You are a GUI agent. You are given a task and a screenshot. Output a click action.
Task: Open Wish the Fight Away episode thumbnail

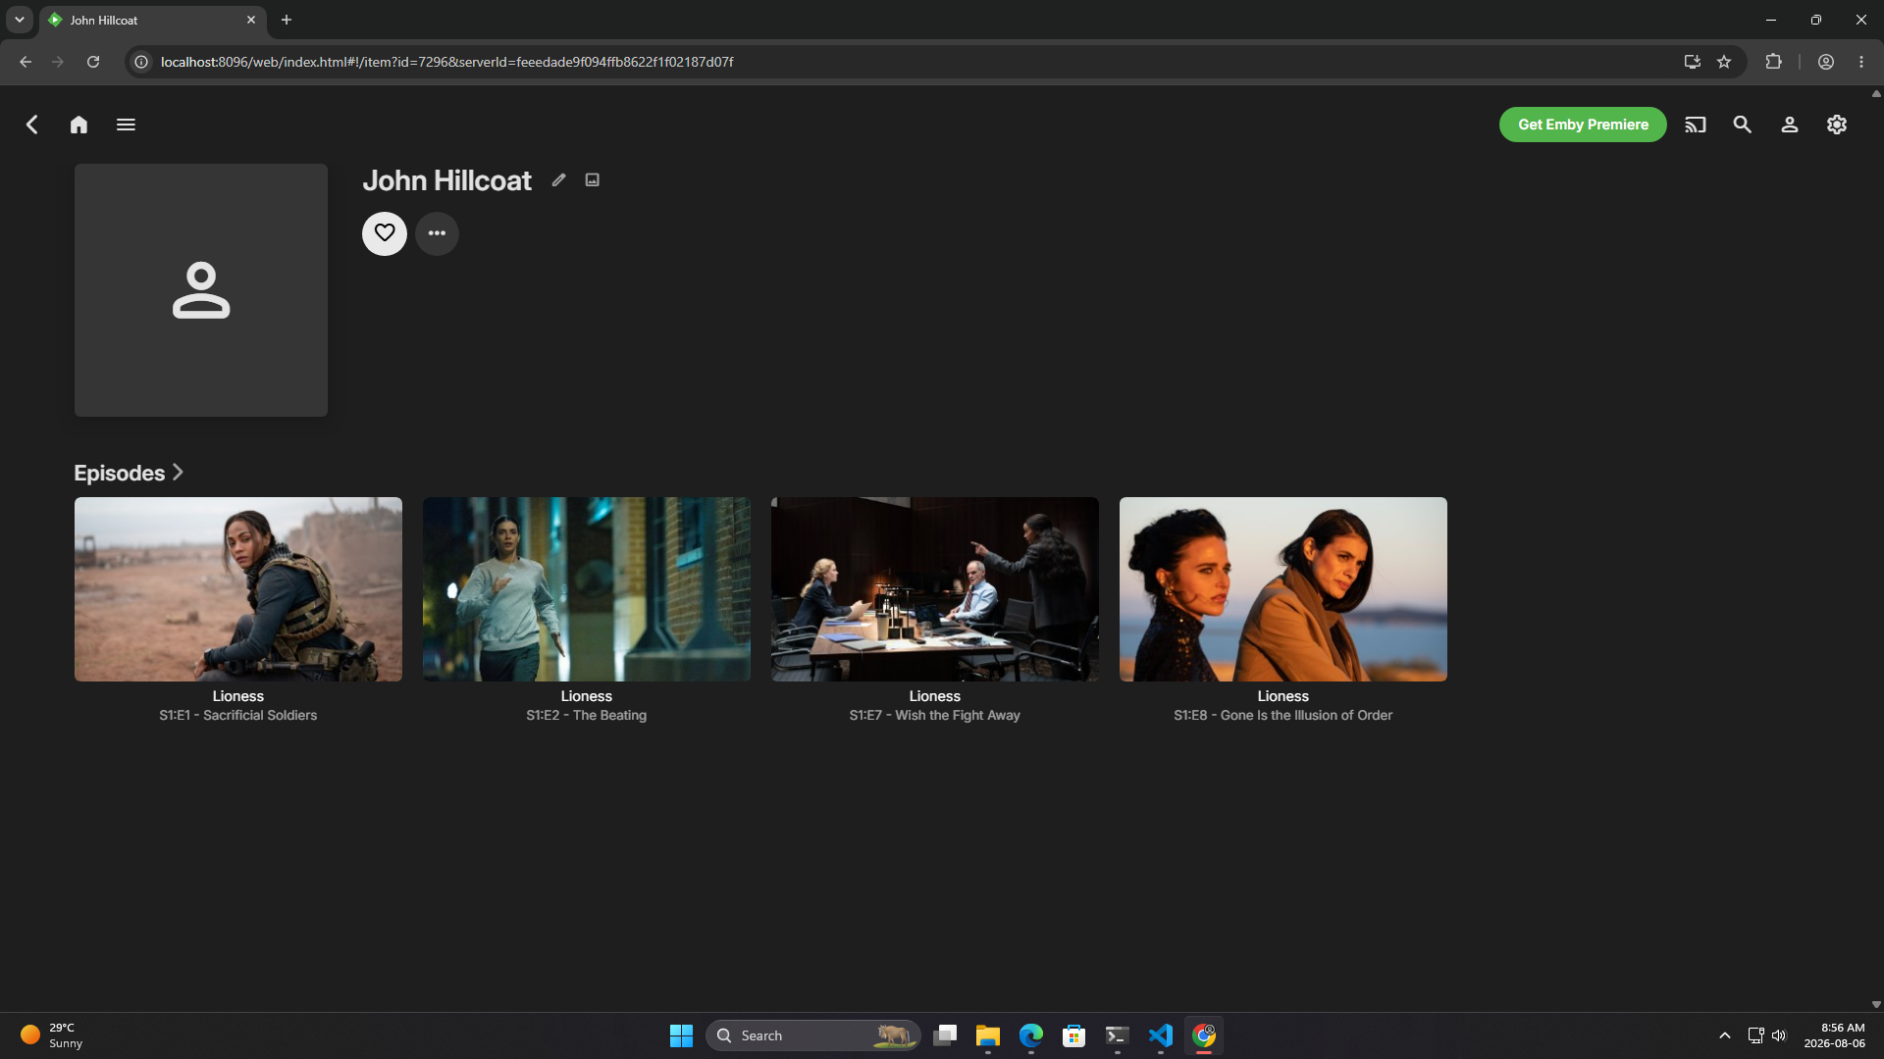coord(935,589)
